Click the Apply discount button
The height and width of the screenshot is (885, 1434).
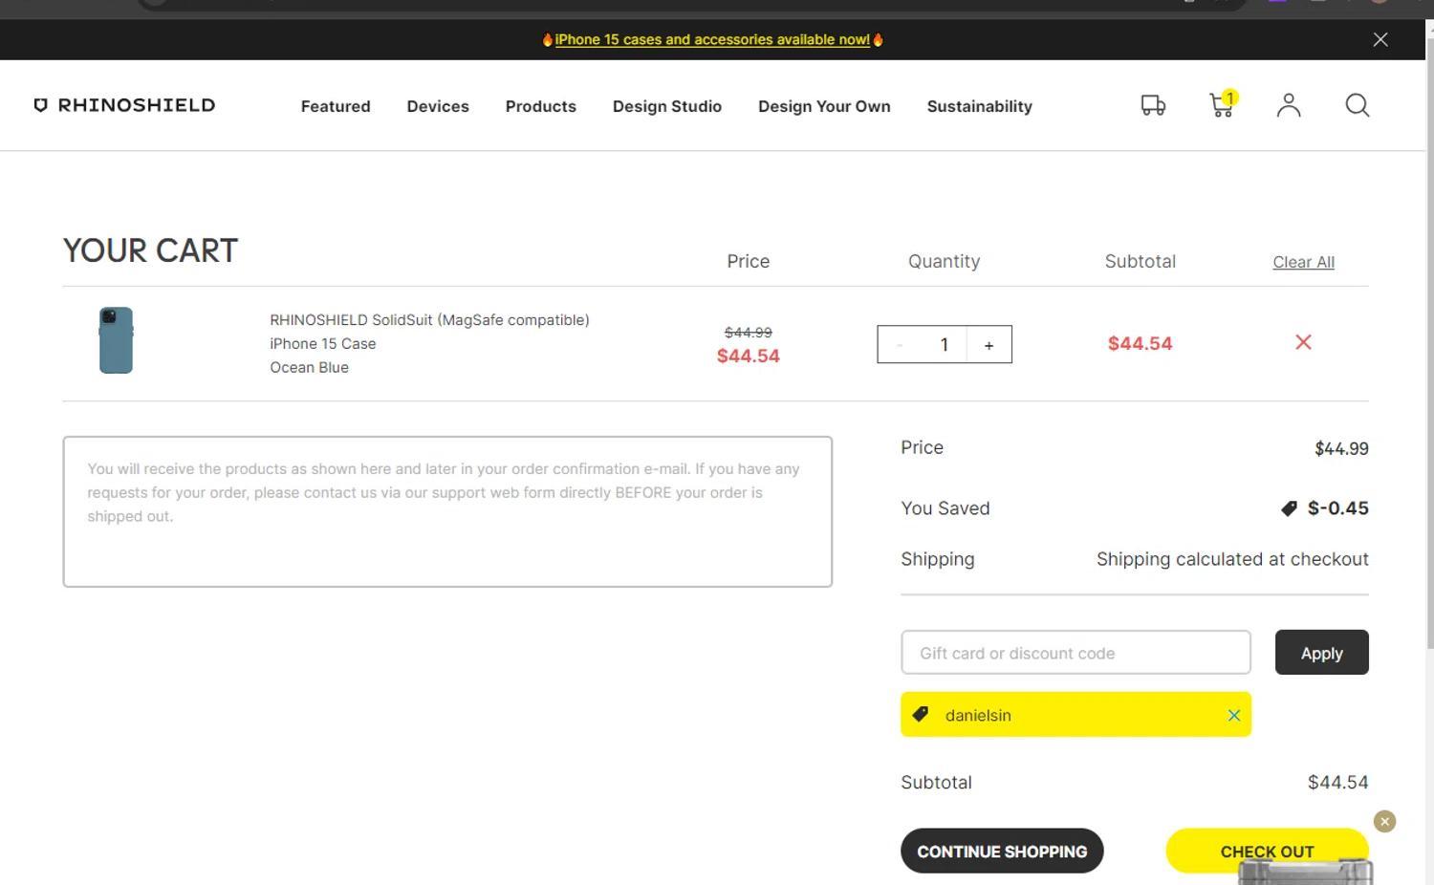[x=1321, y=653]
